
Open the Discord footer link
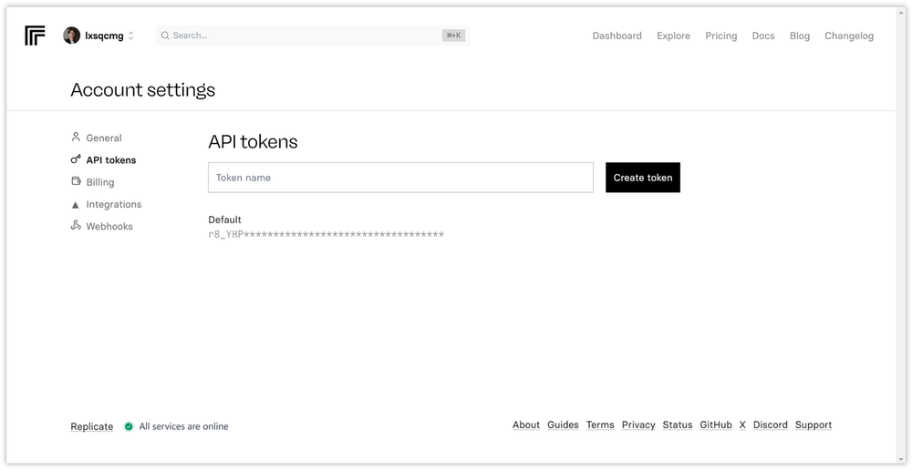770,425
